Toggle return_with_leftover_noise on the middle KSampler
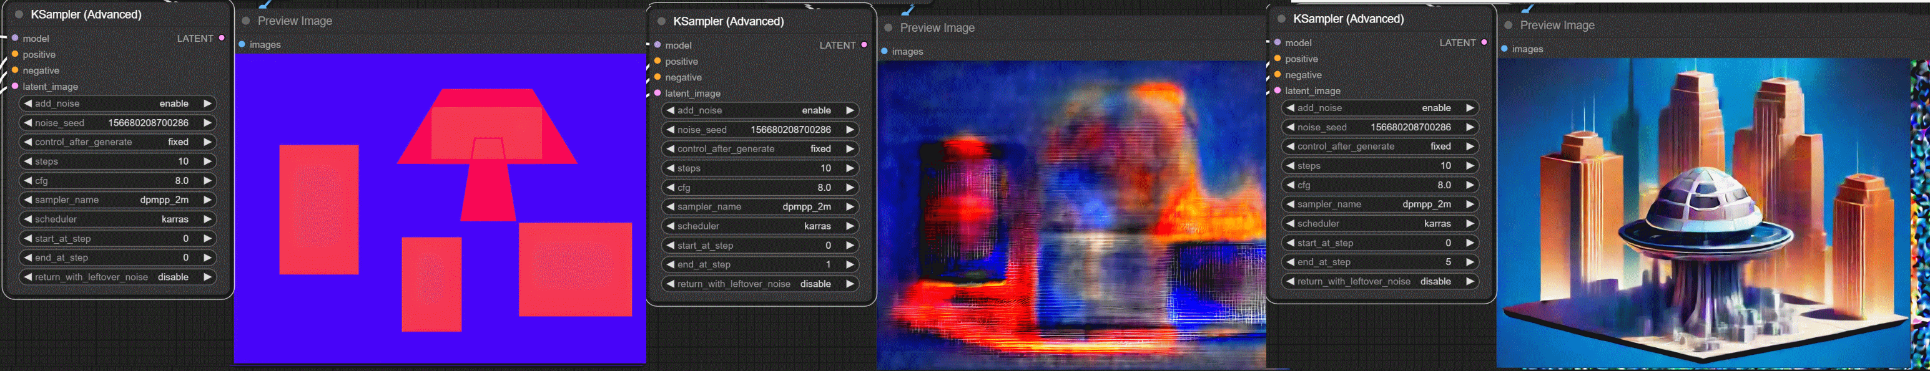The height and width of the screenshot is (371, 1930). [x=760, y=284]
